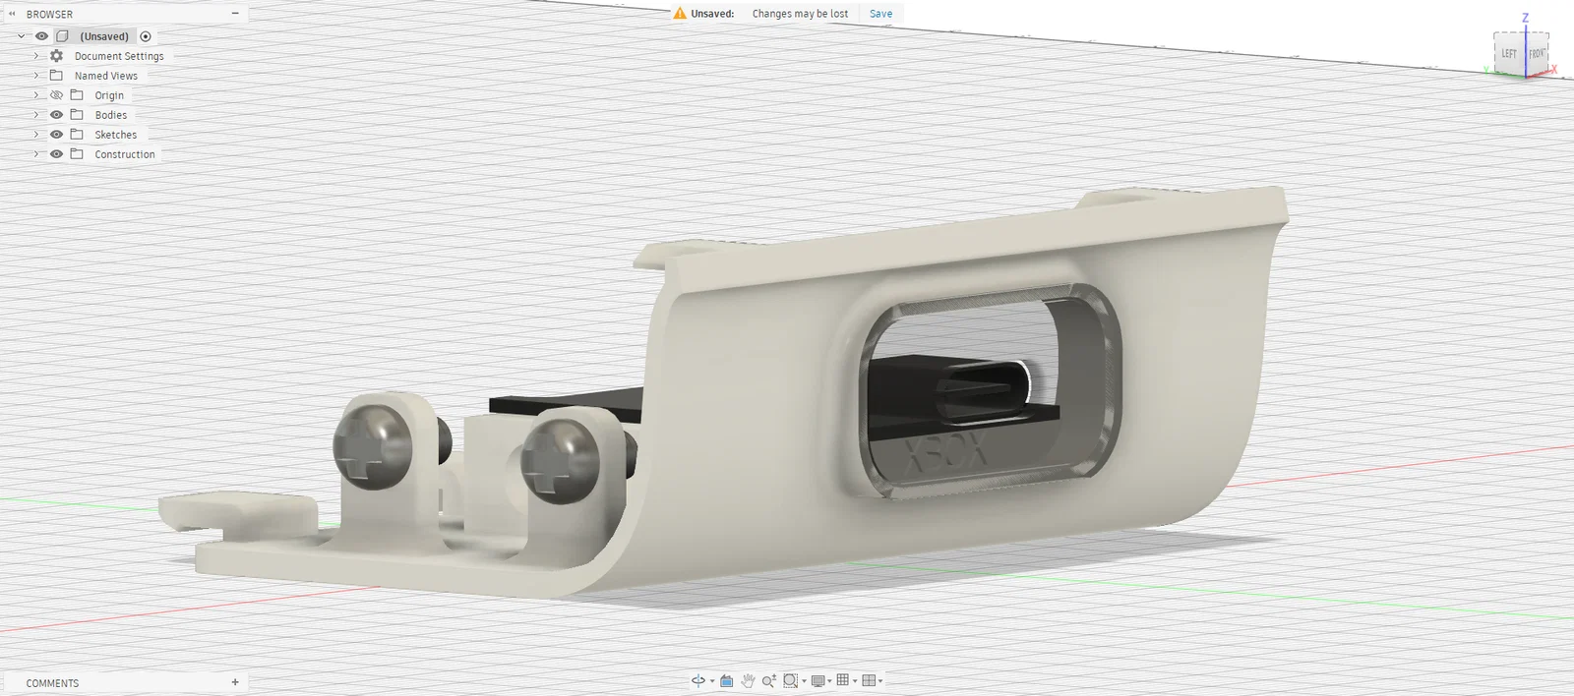Expand the Sketches folder node

point(36,135)
